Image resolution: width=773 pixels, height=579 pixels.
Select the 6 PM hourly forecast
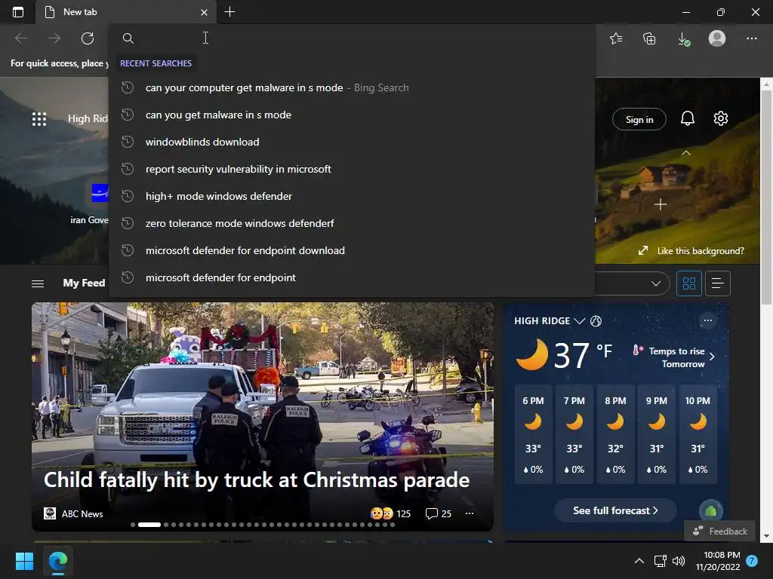533,434
